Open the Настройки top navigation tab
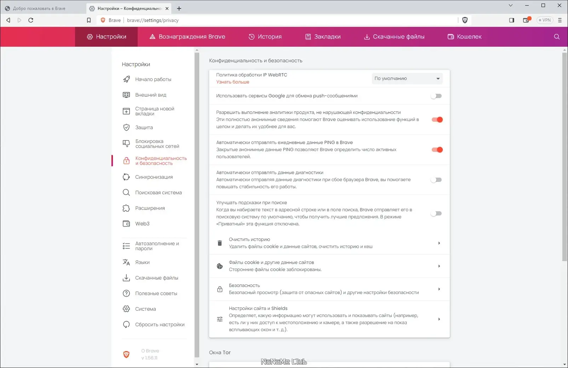568x368 pixels. point(107,37)
